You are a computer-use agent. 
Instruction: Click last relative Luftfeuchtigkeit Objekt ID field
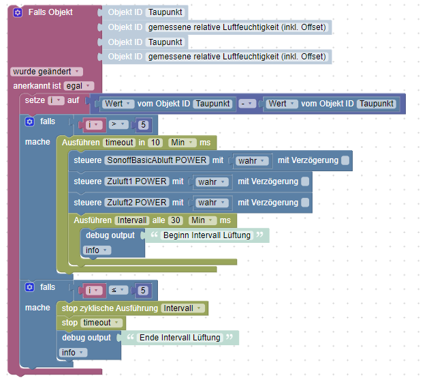pos(237,57)
